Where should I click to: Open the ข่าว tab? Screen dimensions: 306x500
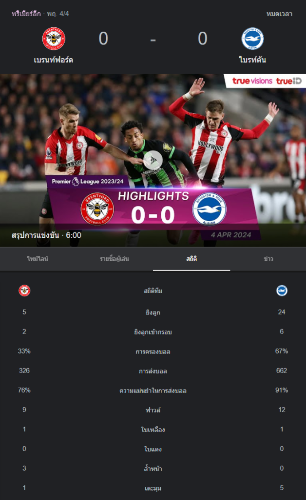point(268,259)
